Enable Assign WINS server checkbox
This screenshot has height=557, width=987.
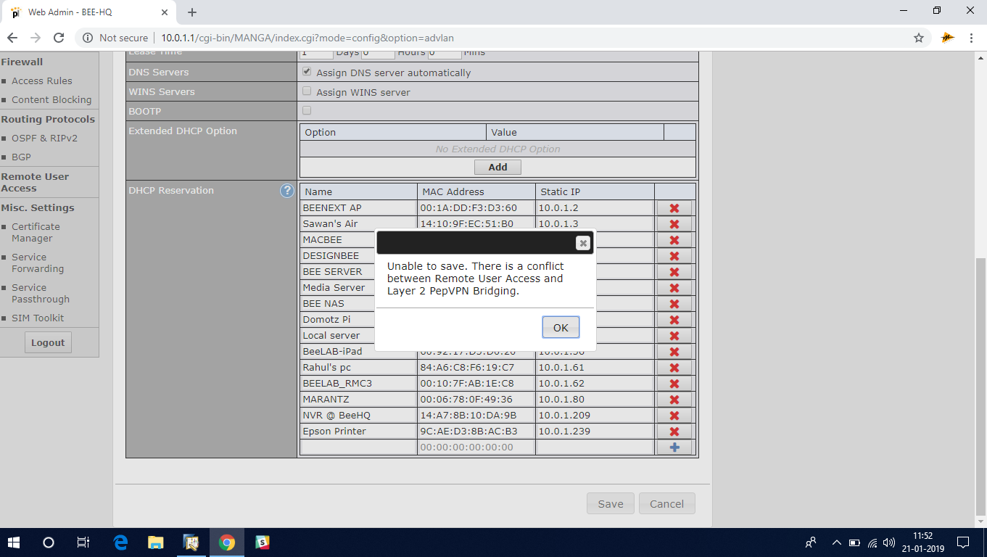tap(307, 91)
